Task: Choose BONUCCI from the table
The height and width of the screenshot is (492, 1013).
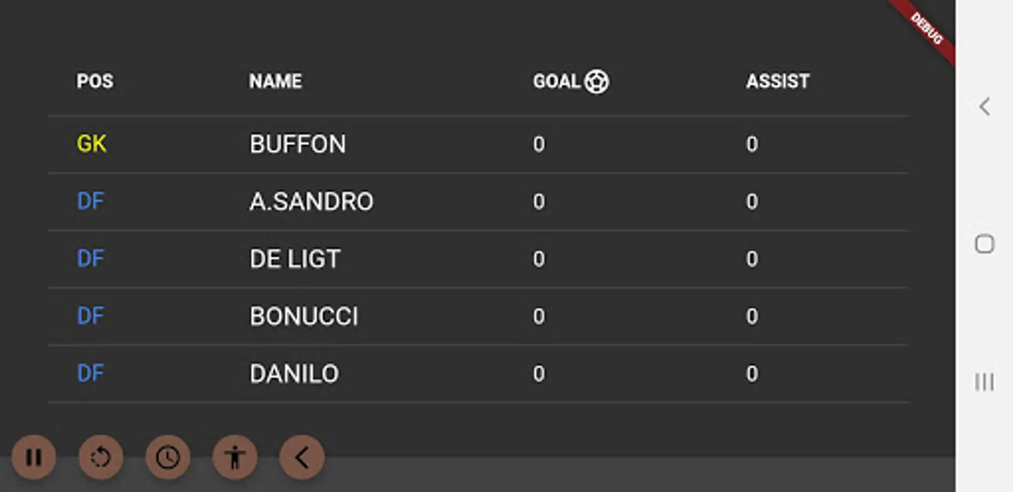Action: click(304, 317)
